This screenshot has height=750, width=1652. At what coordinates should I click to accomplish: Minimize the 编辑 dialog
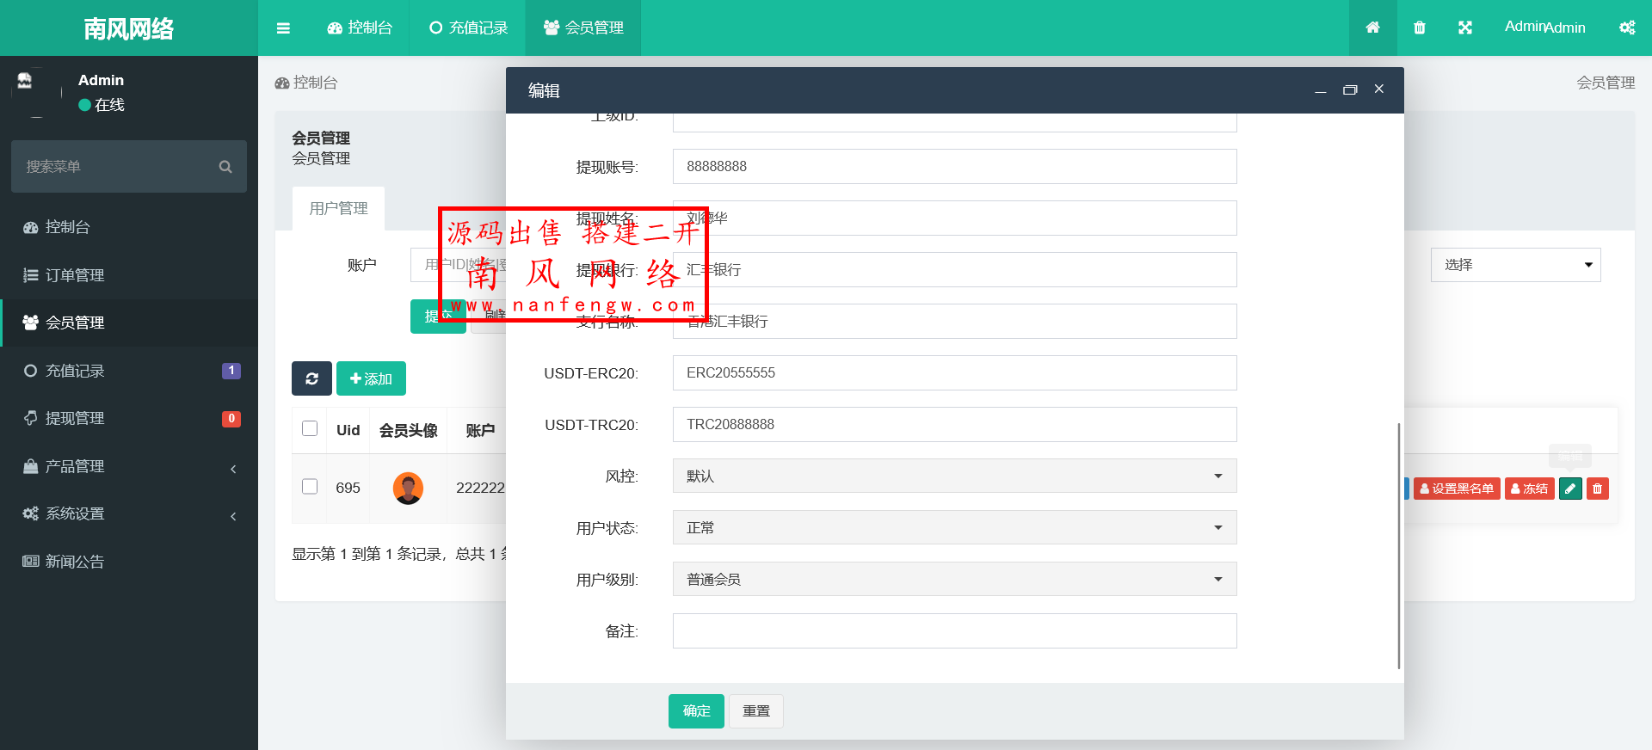[x=1321, y=90]
